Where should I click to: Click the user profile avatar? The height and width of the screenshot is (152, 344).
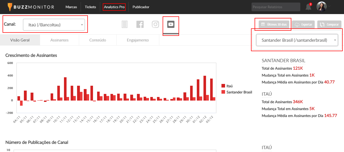321,7
